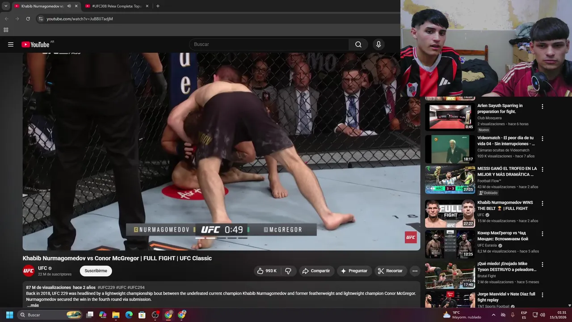Click video title Khabib Nurmagomedov vs Conor McGregor
This screenshot has width=572, height=322.
click(x=117, y=258)
